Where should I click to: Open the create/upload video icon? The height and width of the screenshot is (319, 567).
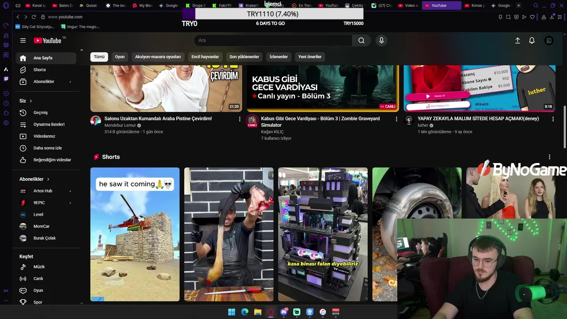(x=517, y=40)
